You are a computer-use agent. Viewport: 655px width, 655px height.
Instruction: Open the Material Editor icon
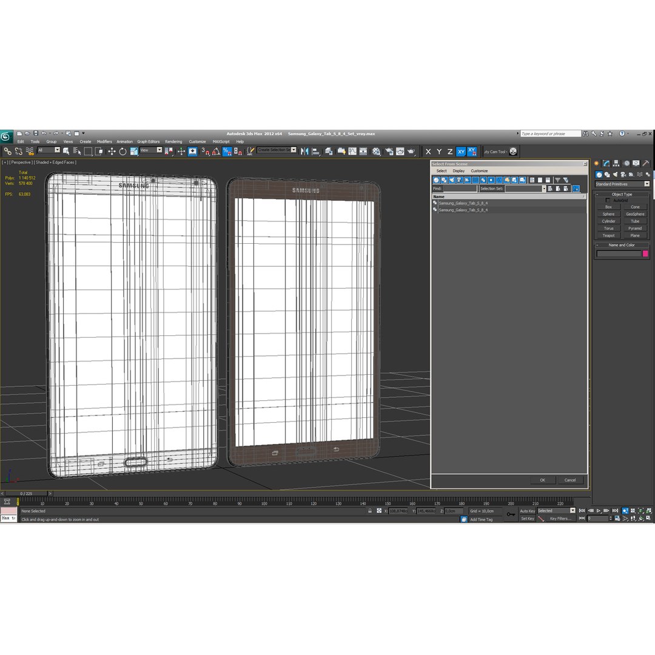click(377, 151)
